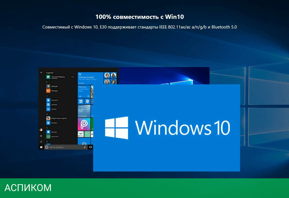
Task: Open the Cortana Welcome Daniela tile
Action: pos(90,78)
